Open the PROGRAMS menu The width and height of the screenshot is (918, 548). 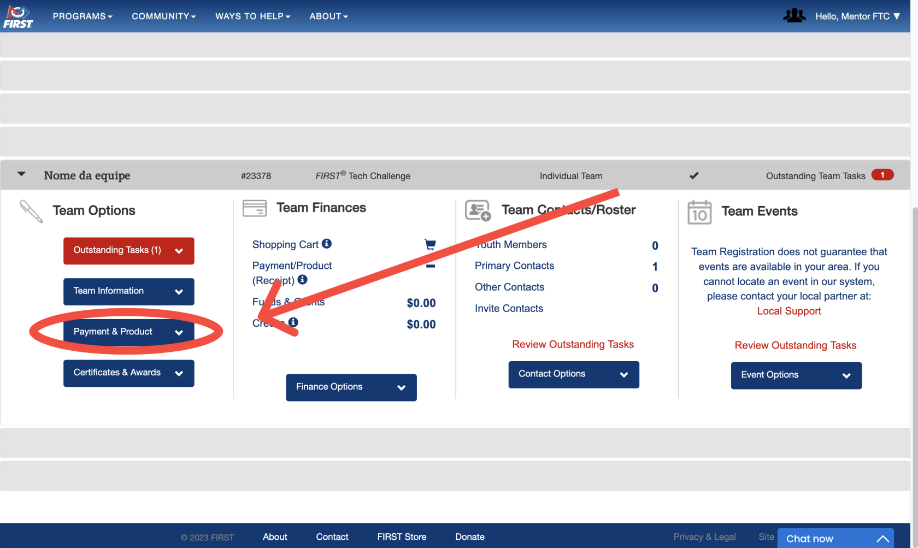pos(83,16)
